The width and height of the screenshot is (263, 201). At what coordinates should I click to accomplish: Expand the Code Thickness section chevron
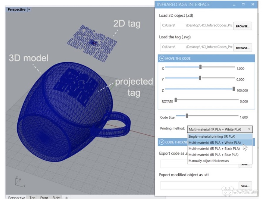tap(162, 142)
